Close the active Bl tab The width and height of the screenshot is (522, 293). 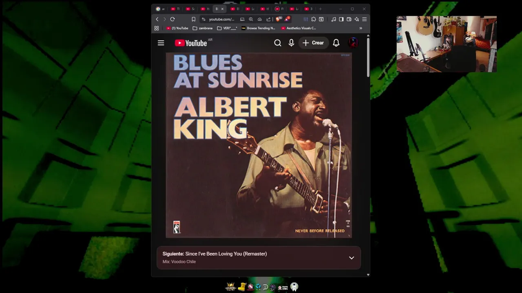[x=222, y=9]
